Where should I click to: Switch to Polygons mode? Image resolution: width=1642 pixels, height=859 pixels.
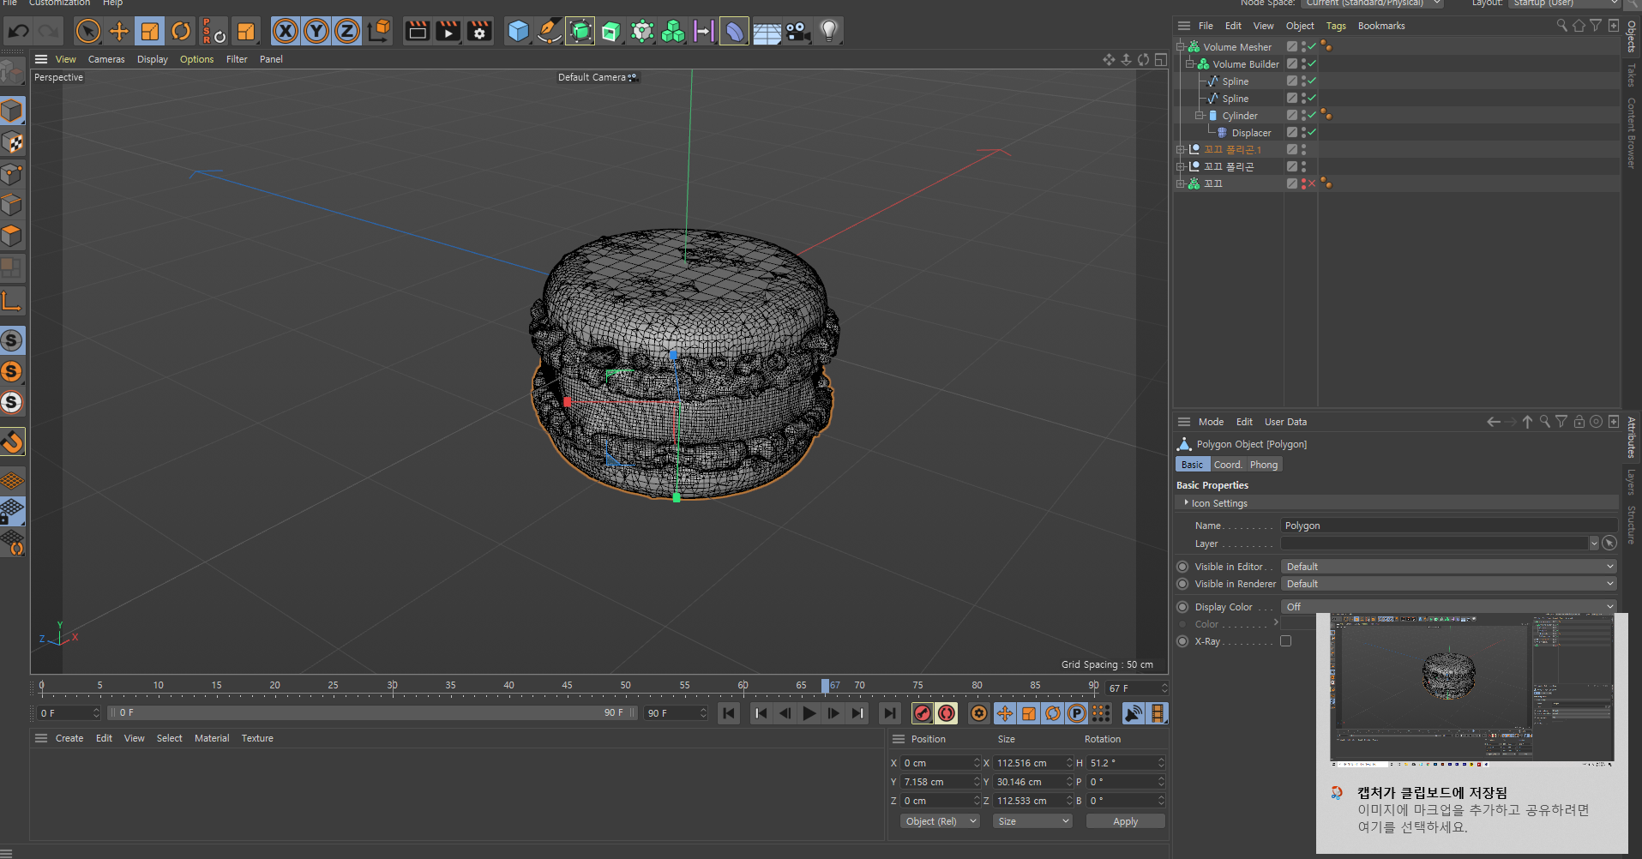click(12, 236)
